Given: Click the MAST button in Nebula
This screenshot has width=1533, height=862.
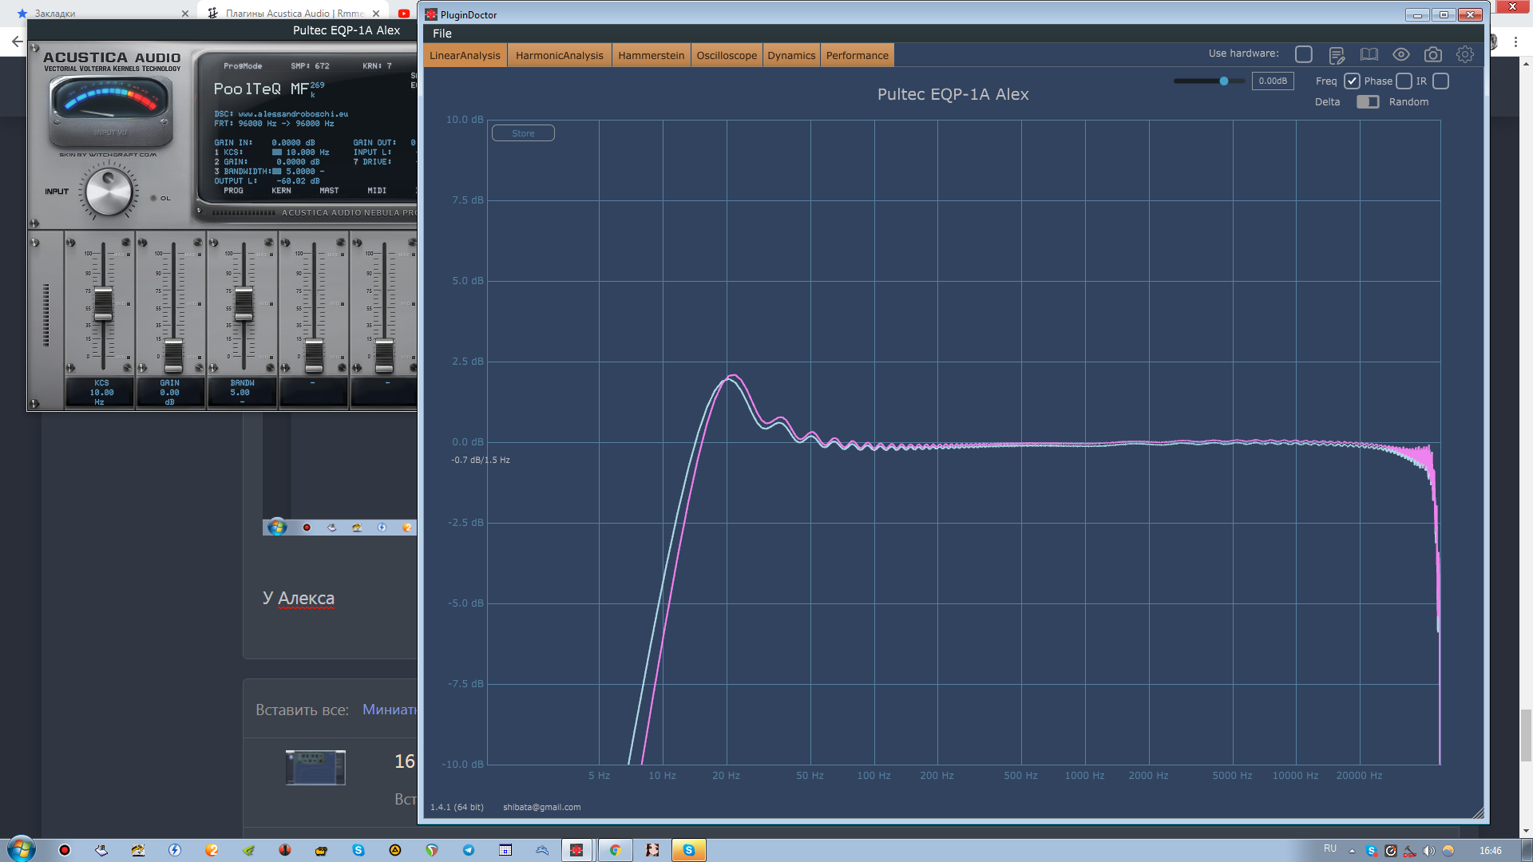Looking at the screenshot, I should pos(329,191).
